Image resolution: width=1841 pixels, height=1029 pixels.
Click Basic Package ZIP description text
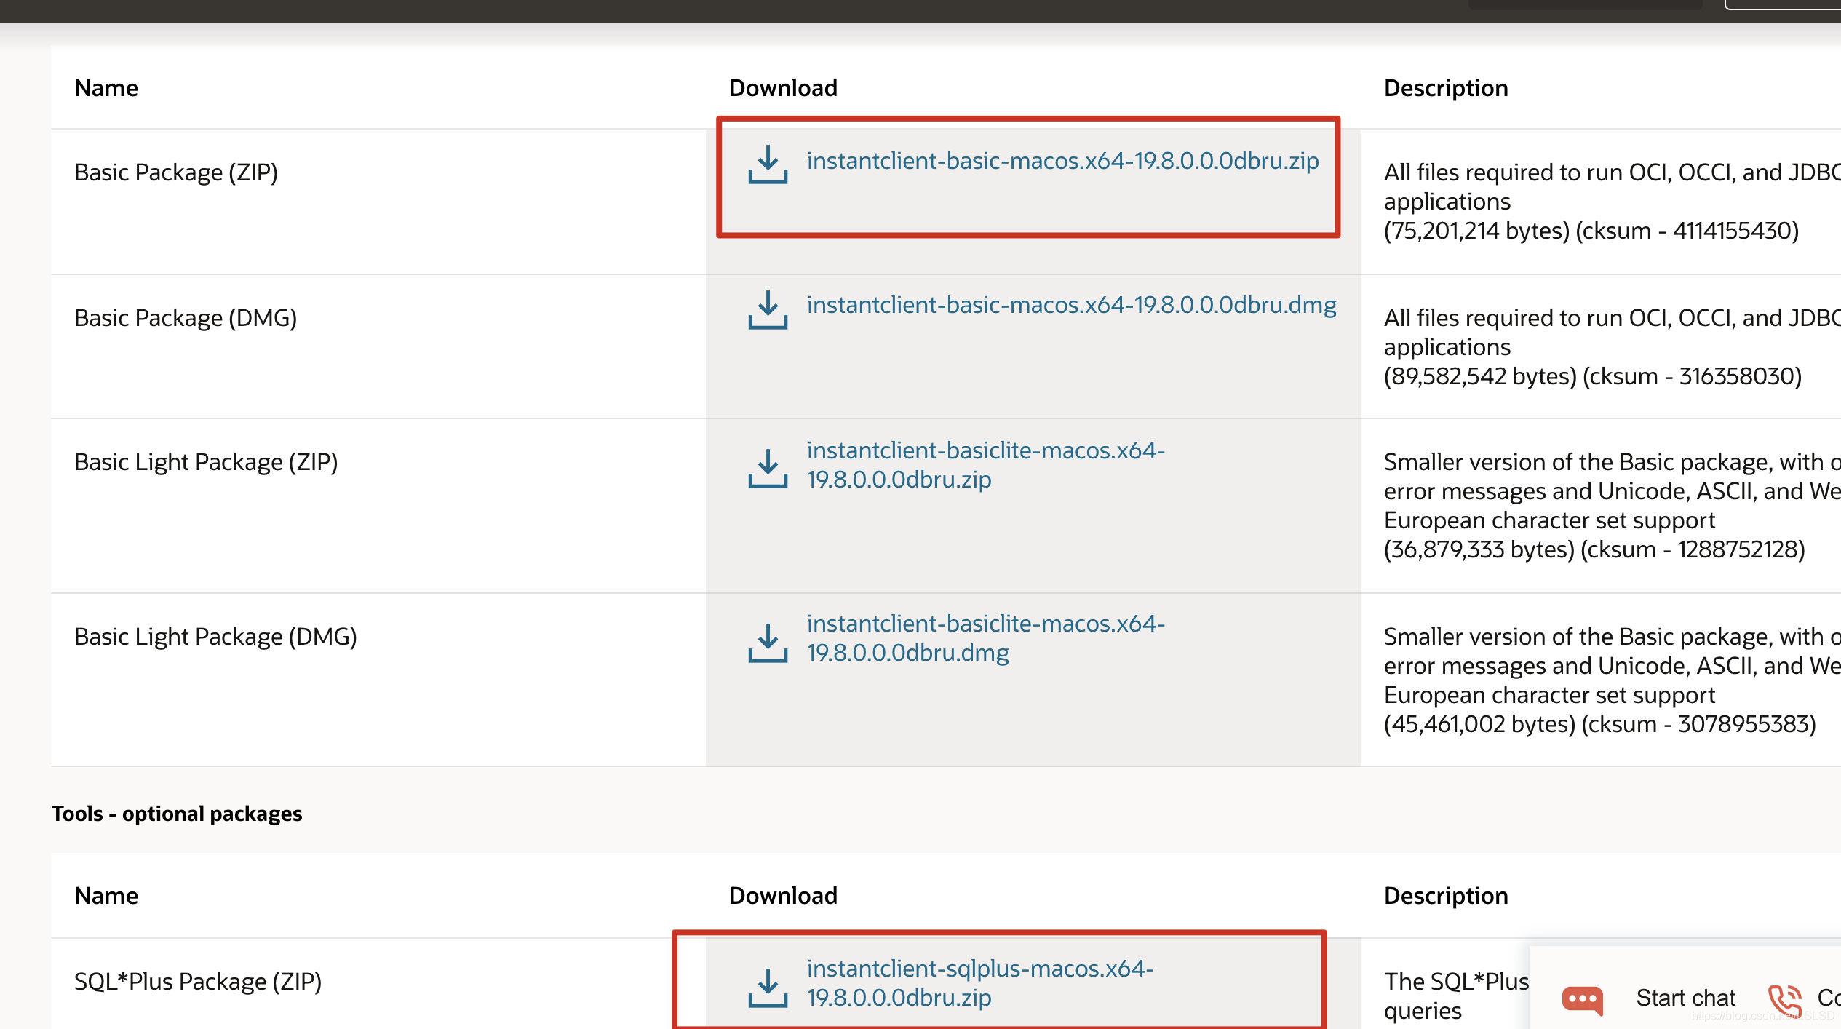pos(1591,202)
